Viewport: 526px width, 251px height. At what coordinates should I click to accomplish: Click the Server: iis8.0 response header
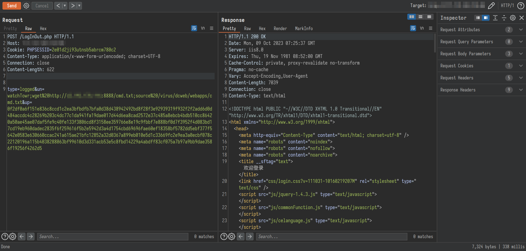[x=246, y=50]
